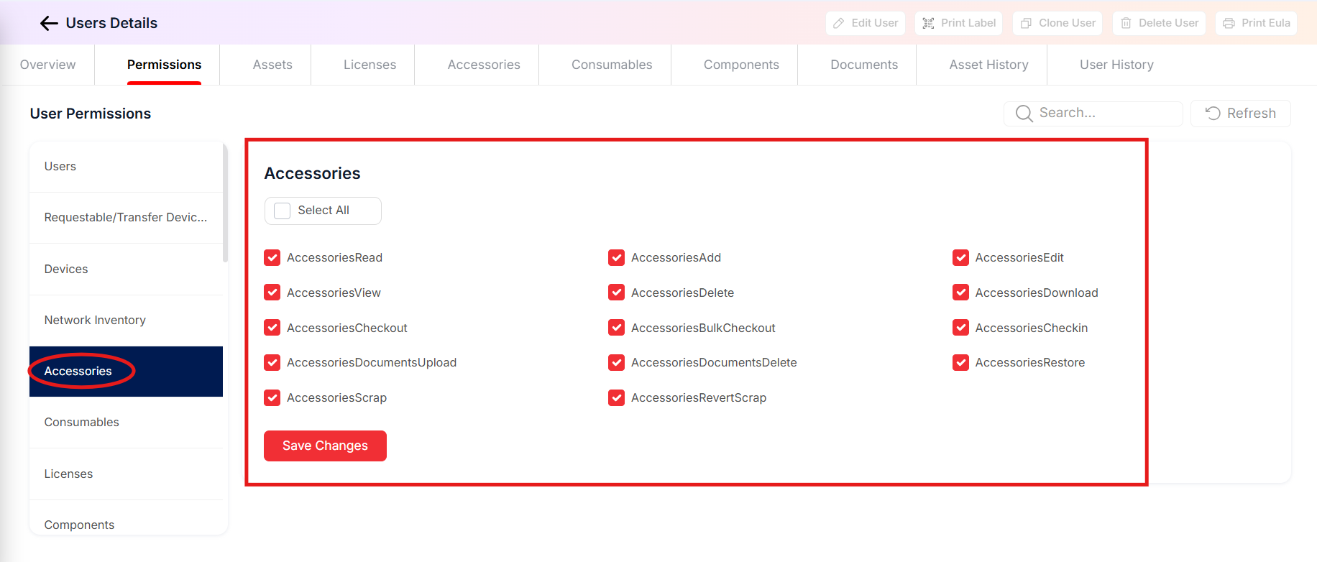Toggle the AccessoriesScrap checkbox
This screenshot has width=1317, height=562.
(x=272, y=397)
